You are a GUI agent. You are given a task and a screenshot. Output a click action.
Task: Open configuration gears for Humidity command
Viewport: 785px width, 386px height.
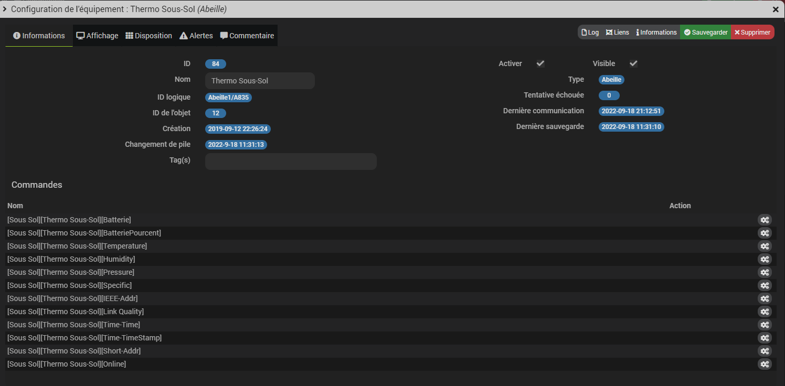(x=765, y=259)
